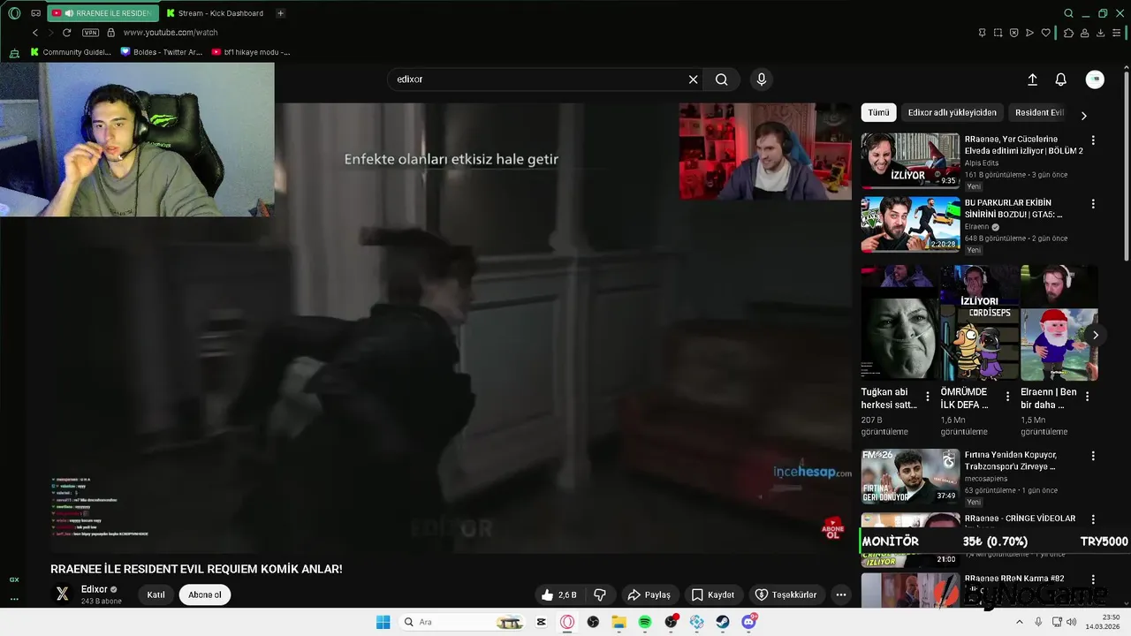The image size is (1131, 636).
Task: Open Yer Cücelerine Elveda video thumbnail
Action: pyautogui.click(x=910, y=160)
